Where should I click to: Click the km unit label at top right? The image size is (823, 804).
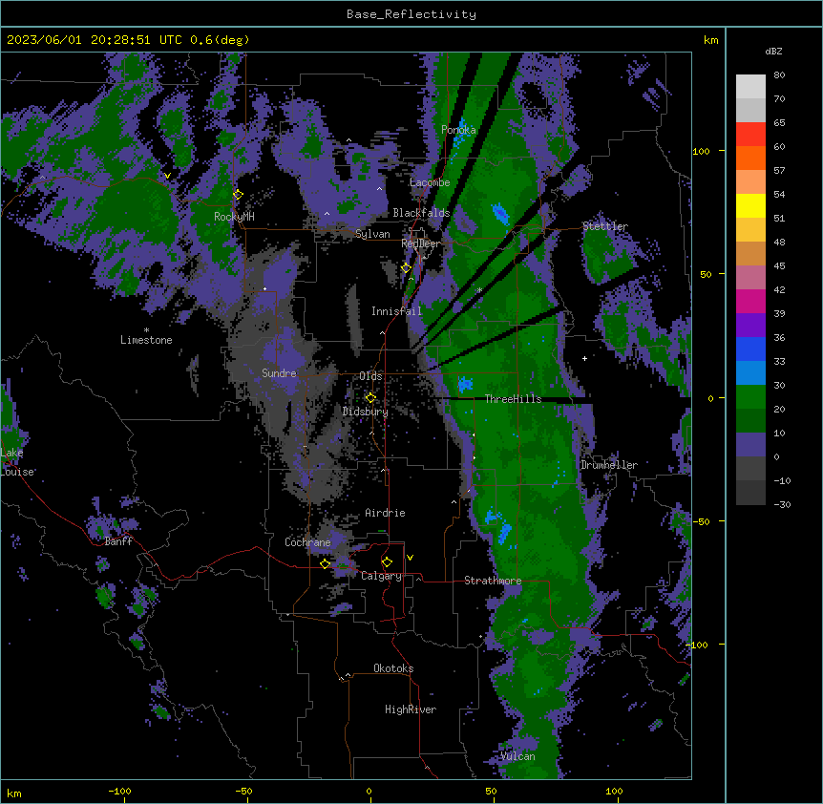tap(711, 40)
